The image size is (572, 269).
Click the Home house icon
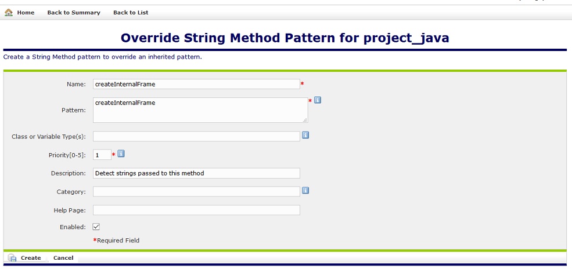tap(9, 12)
